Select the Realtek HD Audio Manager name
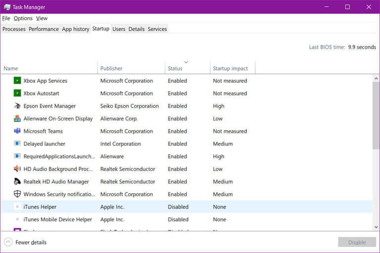380x253 pixels. tap(56, 181)
